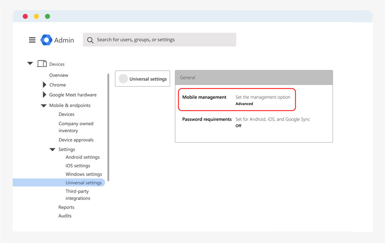Click the green maximize window button

(x=48, y=17)
